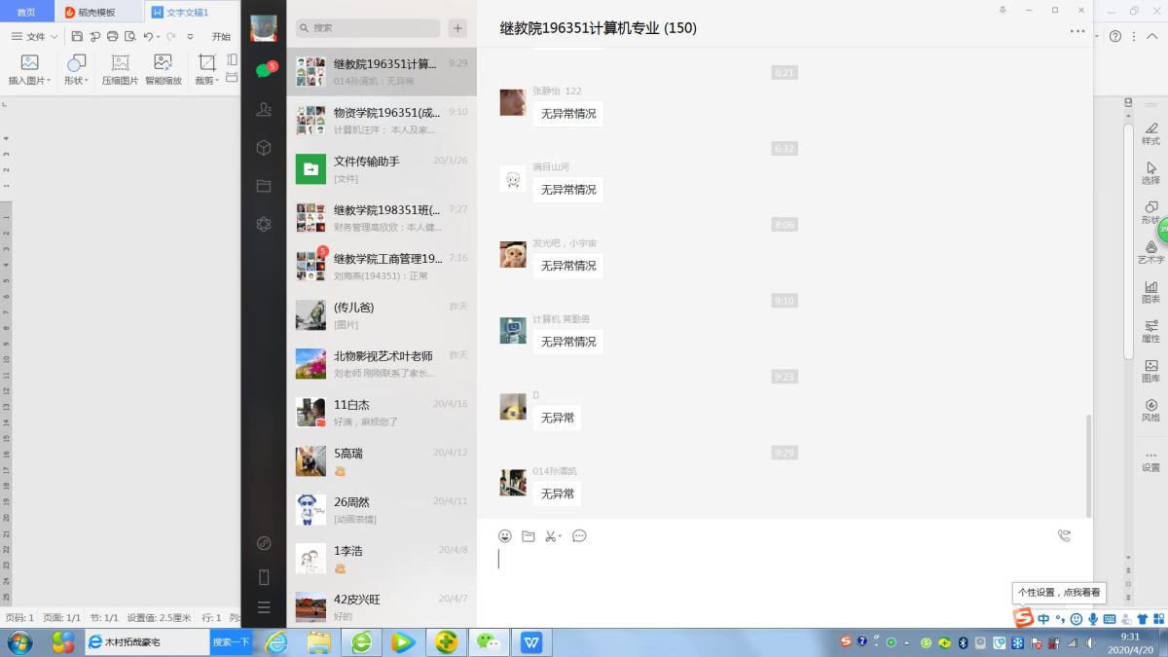Open 北物影视艺术叶老师 conversation
1168x657 pixels.
[x=382, y=364]
